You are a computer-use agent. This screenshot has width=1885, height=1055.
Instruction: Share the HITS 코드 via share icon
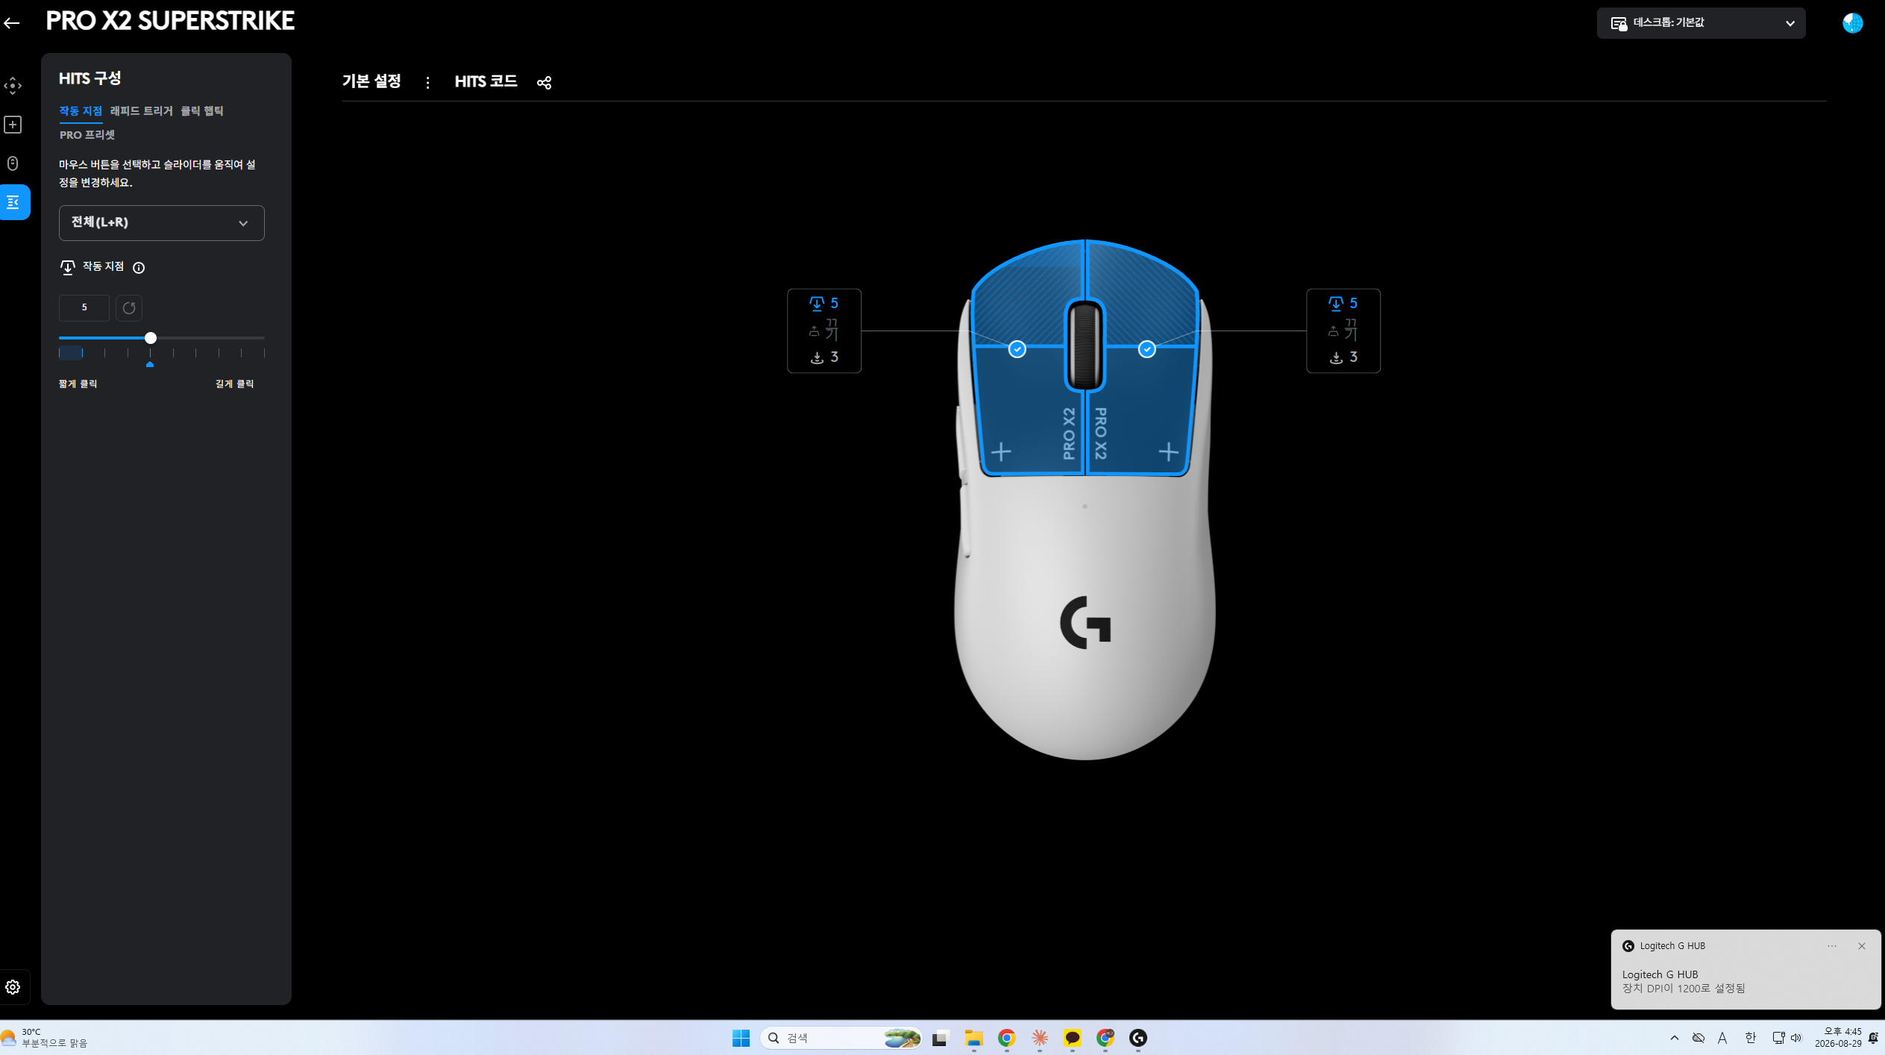point(544,82)
